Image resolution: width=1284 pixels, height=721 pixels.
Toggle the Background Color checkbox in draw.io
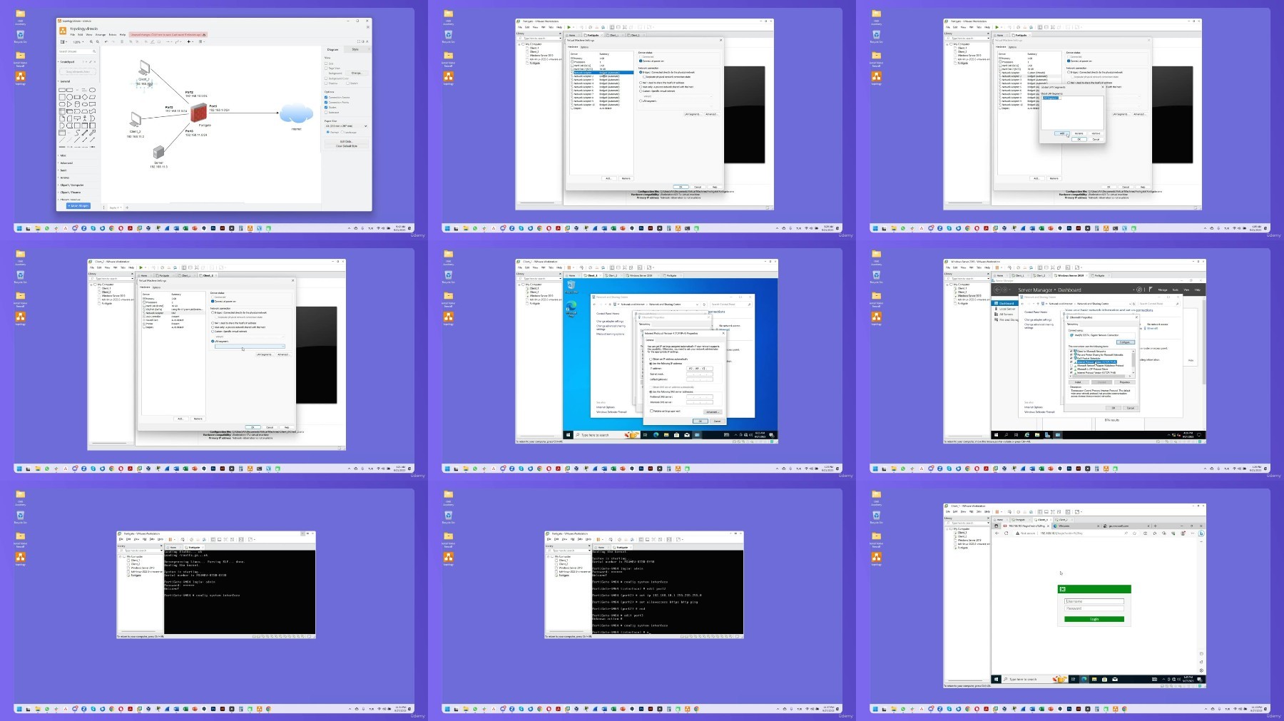[326, 78]
